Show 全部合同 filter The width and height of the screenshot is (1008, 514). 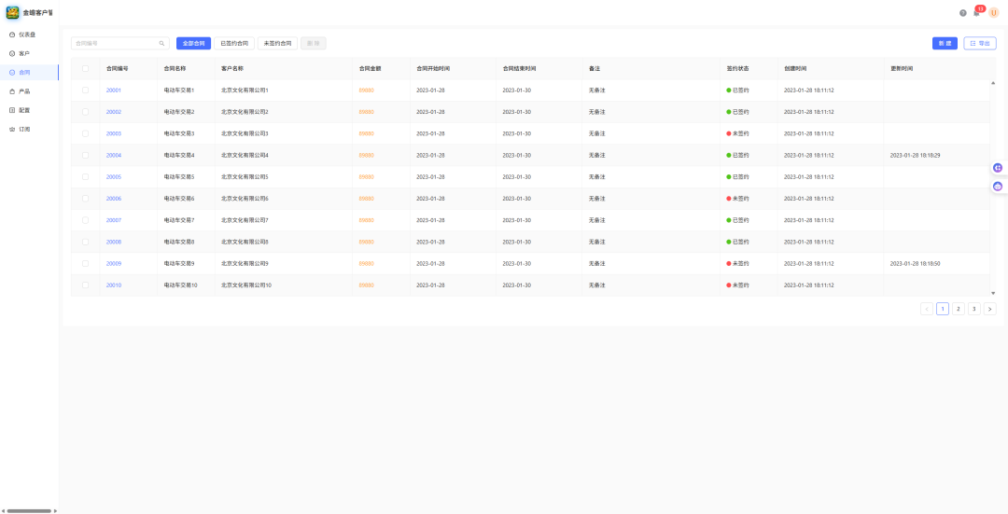193,44
